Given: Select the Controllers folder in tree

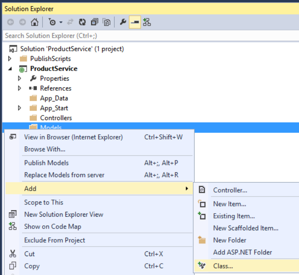Looking at the screenshot, I should click(x=56, y=118).
